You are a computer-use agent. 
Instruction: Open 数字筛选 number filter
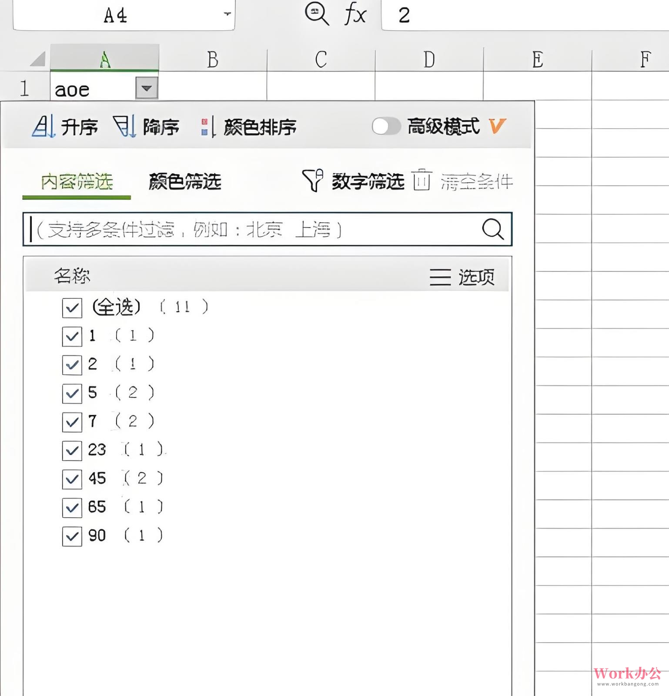353,181
